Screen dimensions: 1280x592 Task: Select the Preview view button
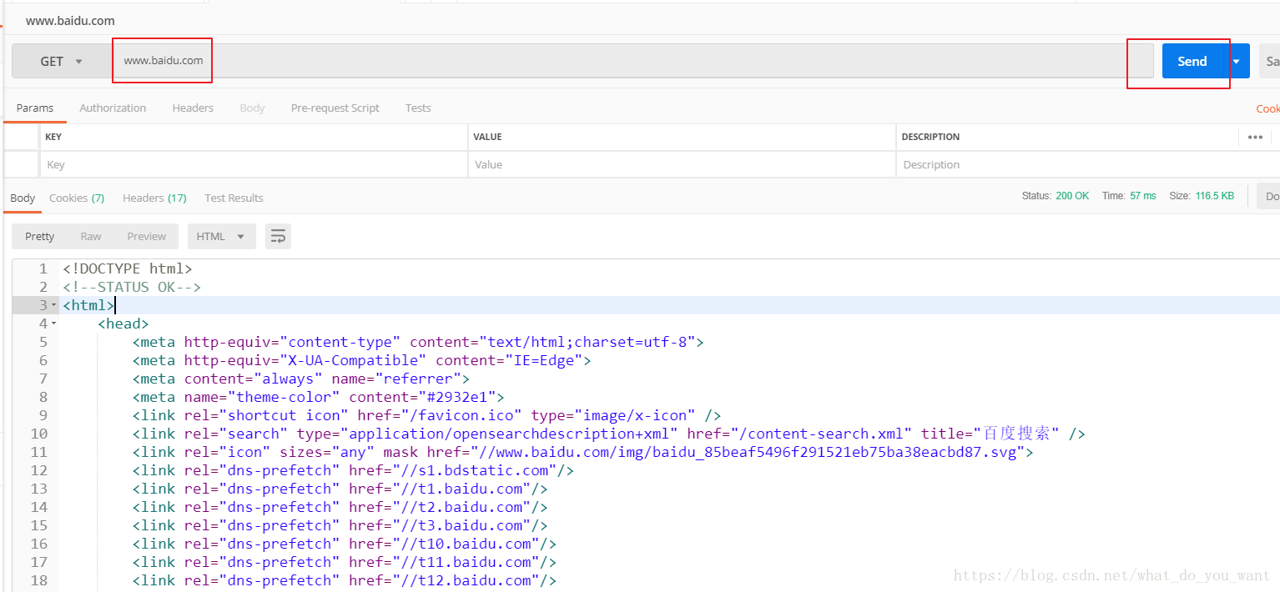(x=147, y=237)
